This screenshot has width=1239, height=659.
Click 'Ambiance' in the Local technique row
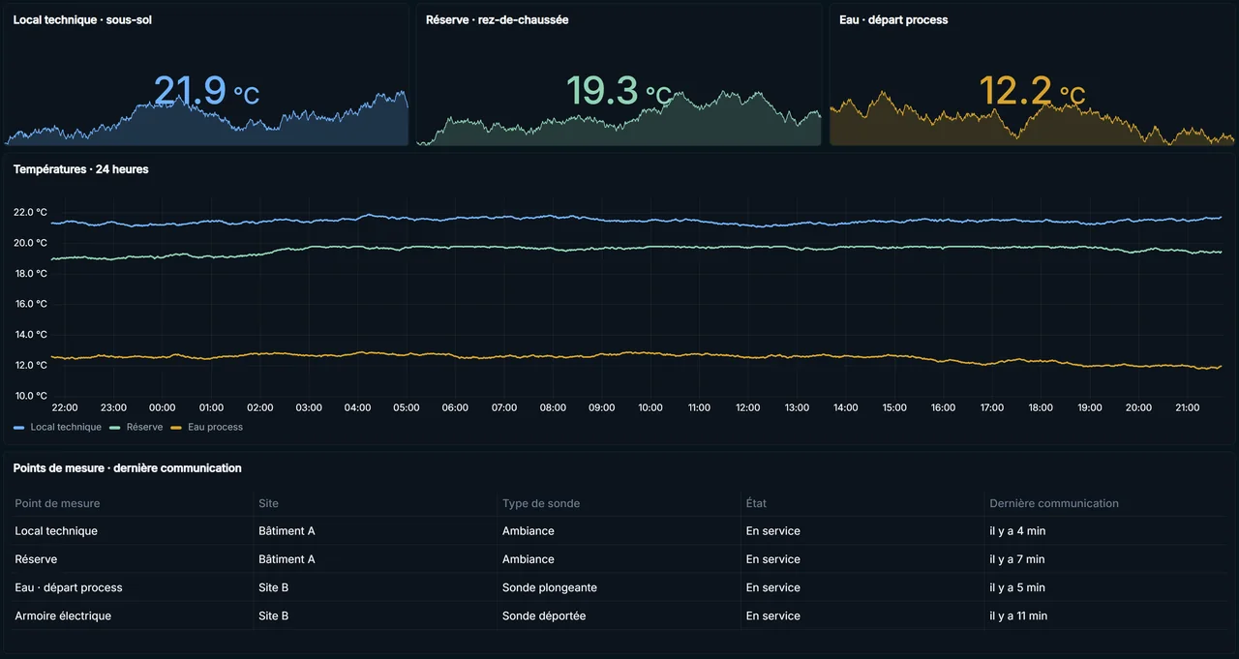coord(529,531)
